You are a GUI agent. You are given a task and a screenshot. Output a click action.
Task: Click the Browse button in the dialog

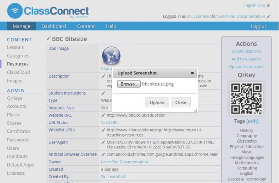coord(129,84)
